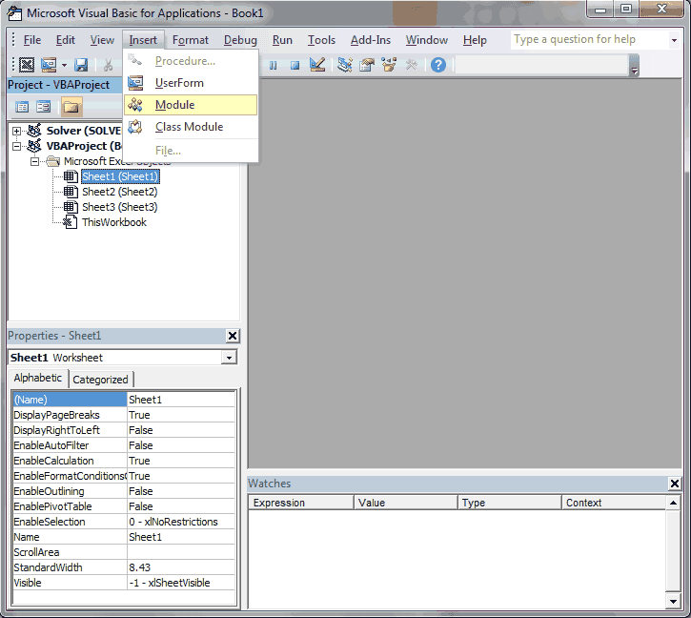Click the Design Mode toolbar icon
Image resolution: width=691 pixels, height=618 pixels.
pyautogui.click(x=318, y=65)
